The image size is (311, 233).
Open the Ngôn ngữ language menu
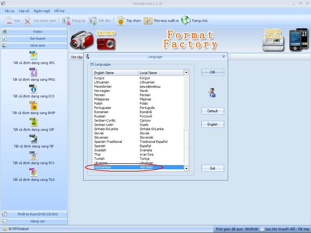coord(42,11)
